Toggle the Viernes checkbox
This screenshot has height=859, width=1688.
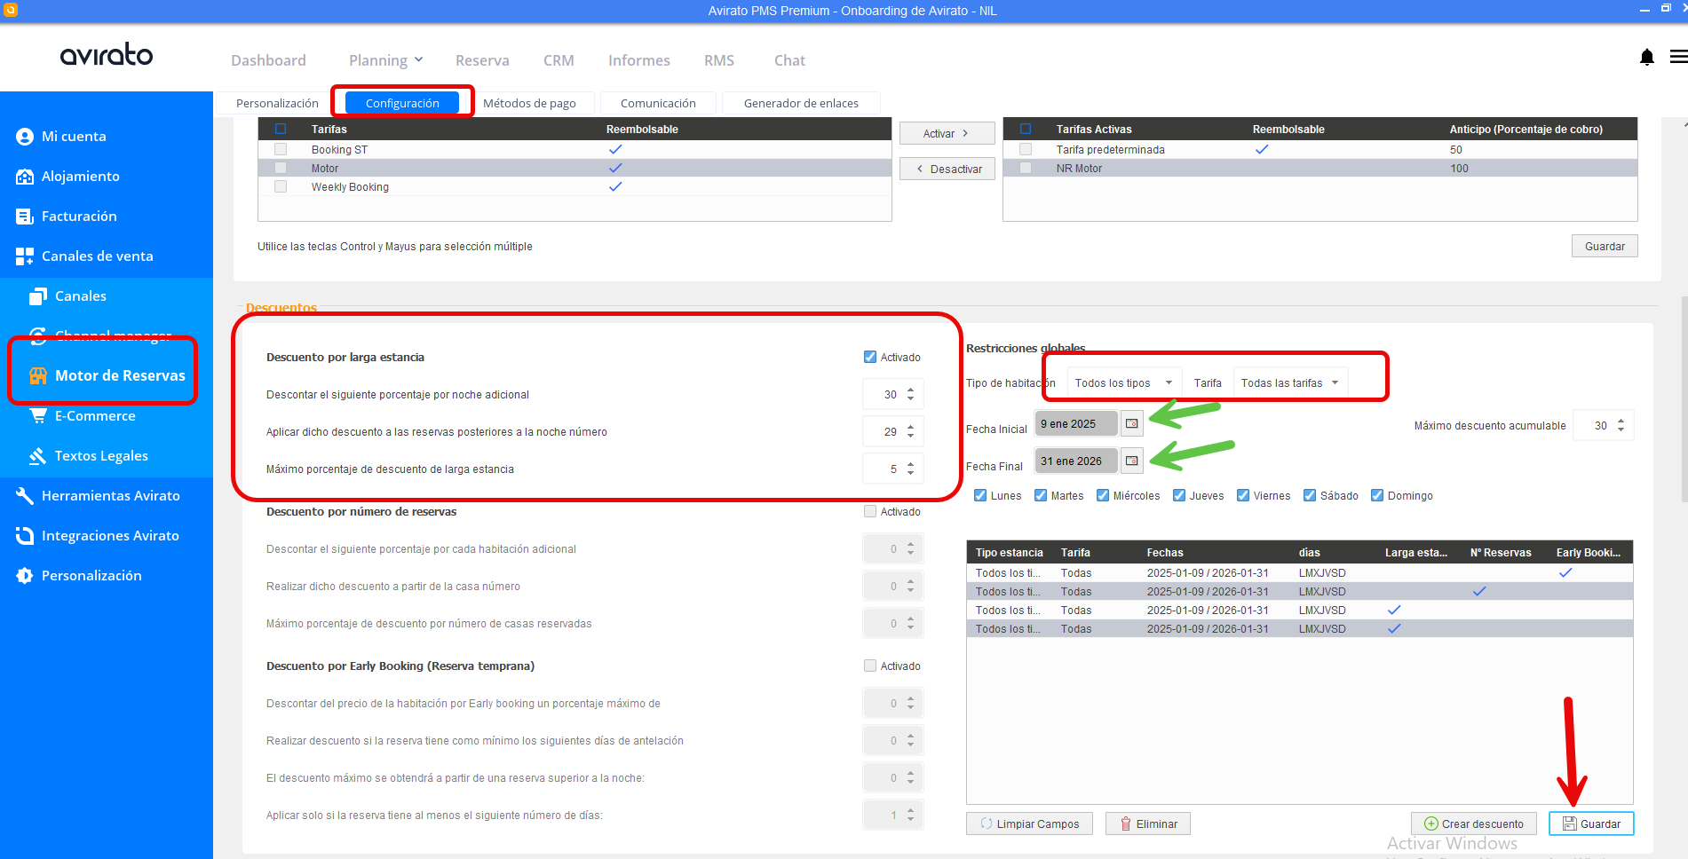1243,496
